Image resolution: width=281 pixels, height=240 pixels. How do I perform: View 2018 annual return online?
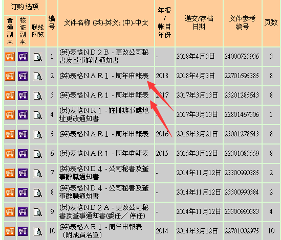38,76
